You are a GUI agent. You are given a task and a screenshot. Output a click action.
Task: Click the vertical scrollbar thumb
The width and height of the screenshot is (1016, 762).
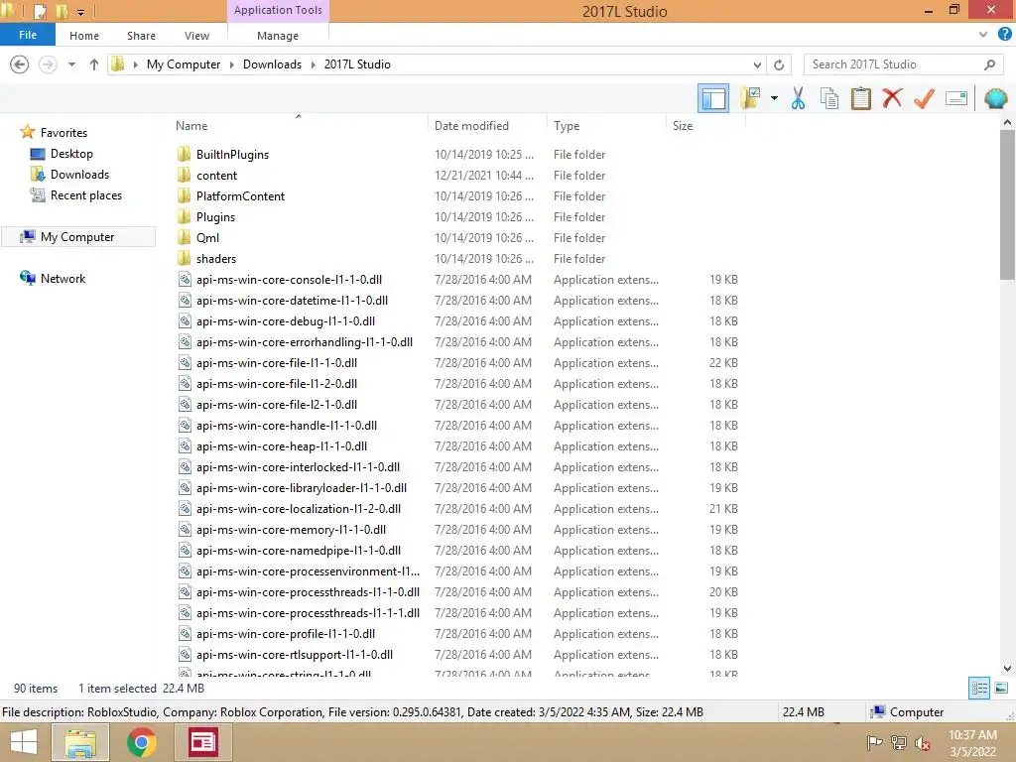pos(1007,204)
